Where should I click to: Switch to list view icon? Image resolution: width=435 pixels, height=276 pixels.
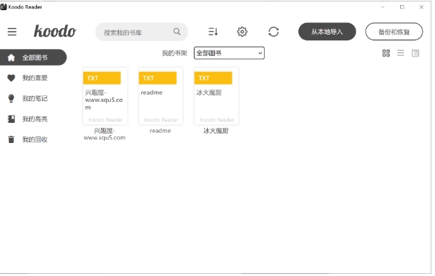[400, 53]
